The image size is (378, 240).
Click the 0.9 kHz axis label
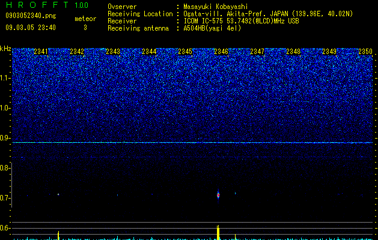coord(5,138)
